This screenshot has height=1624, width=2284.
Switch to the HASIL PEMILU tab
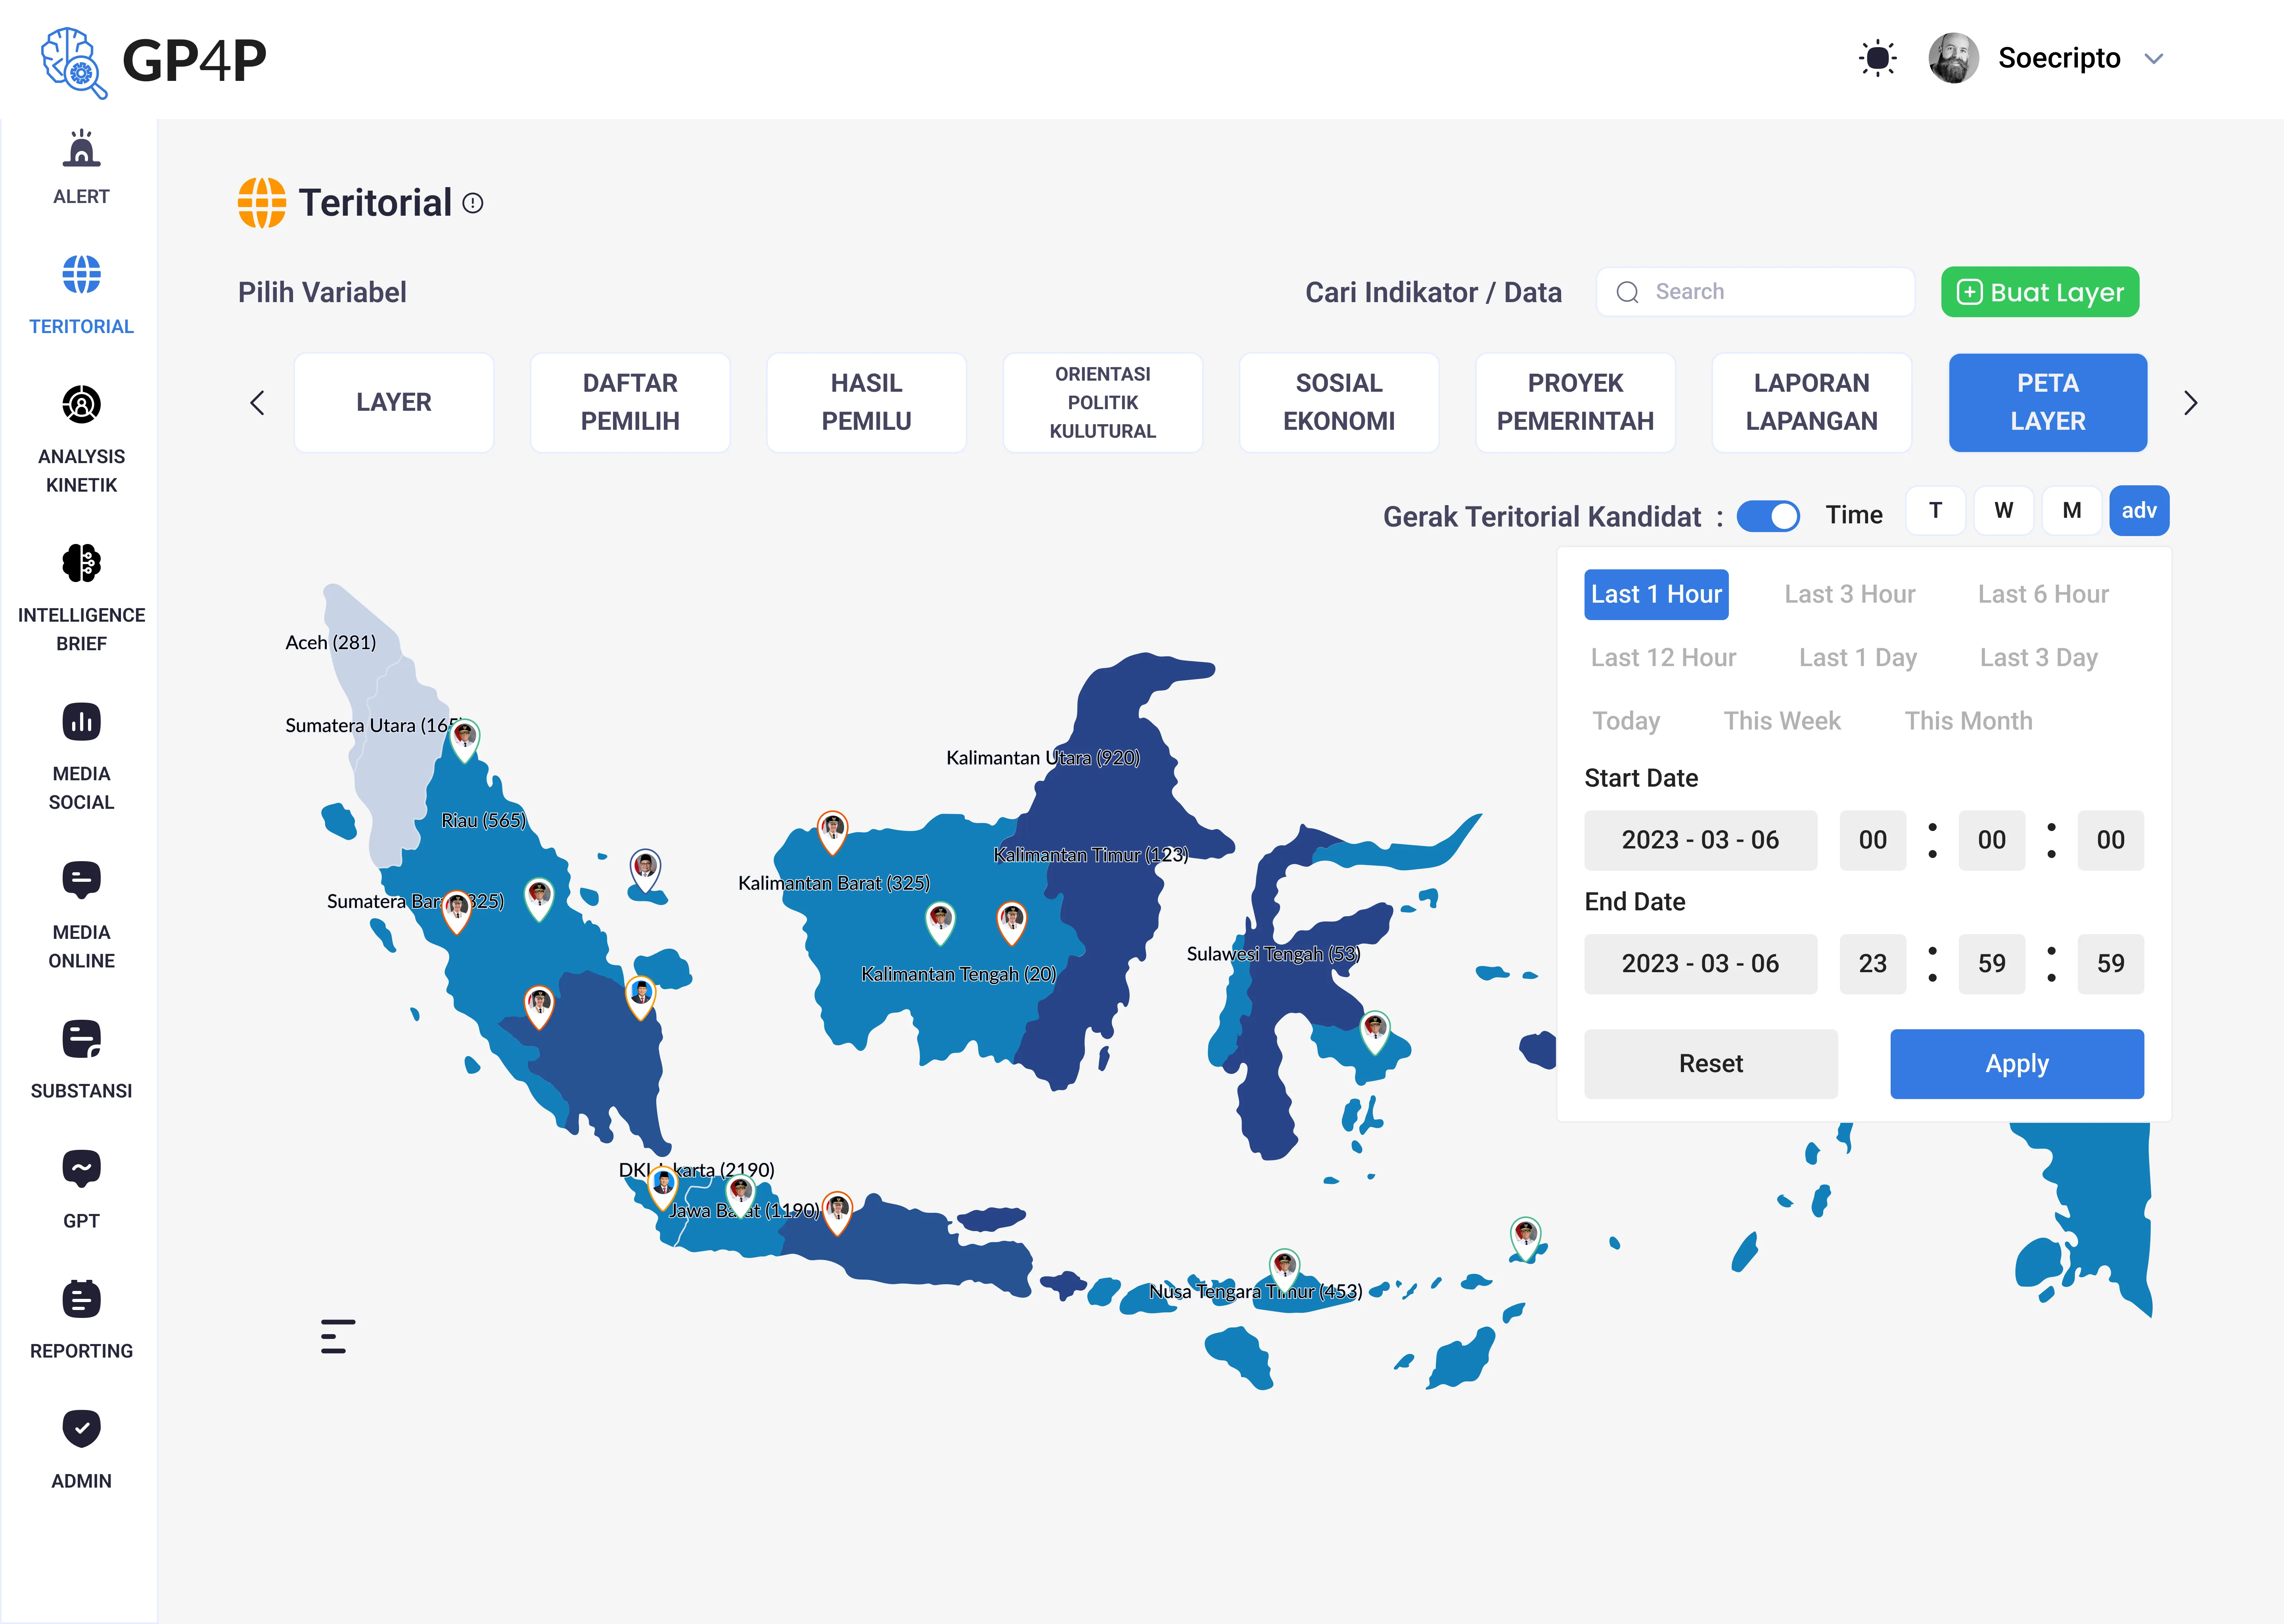[866, 403]
